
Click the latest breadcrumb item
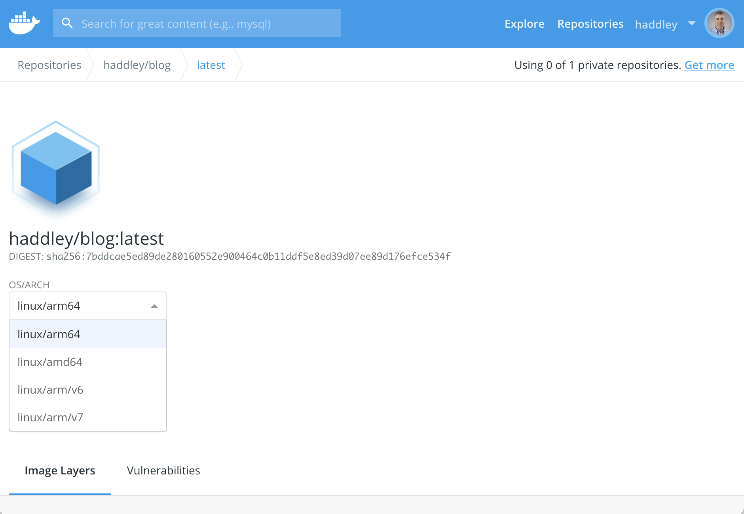pos(211,65)
